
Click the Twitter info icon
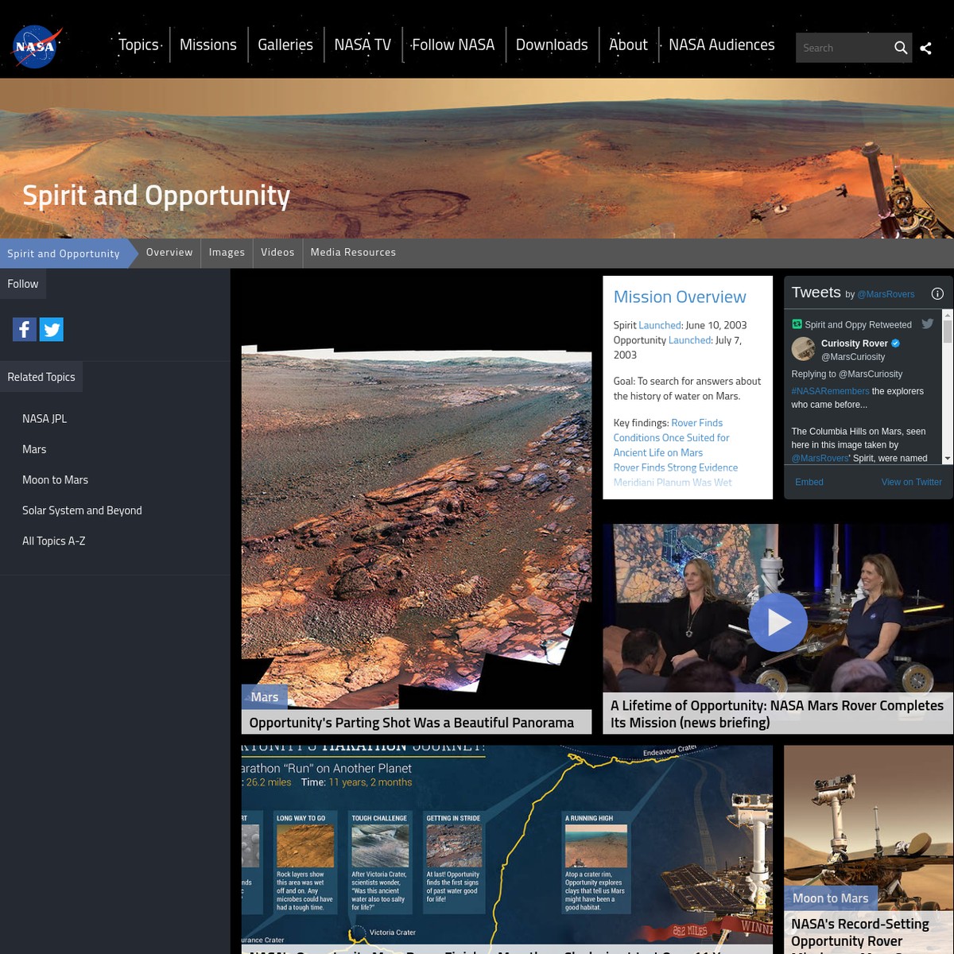(937, 293)
